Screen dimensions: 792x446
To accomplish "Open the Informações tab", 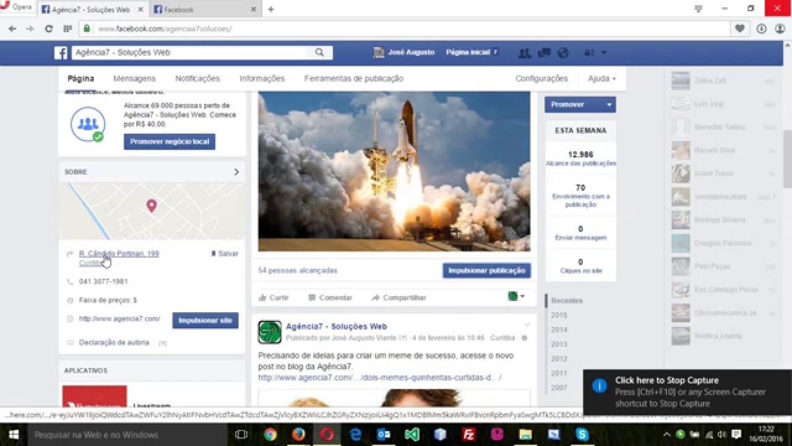I will (x=262, y=79).
